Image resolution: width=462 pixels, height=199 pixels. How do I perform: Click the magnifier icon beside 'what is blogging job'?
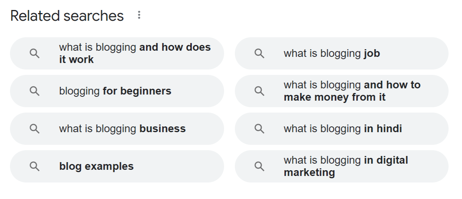coord(259,53)
